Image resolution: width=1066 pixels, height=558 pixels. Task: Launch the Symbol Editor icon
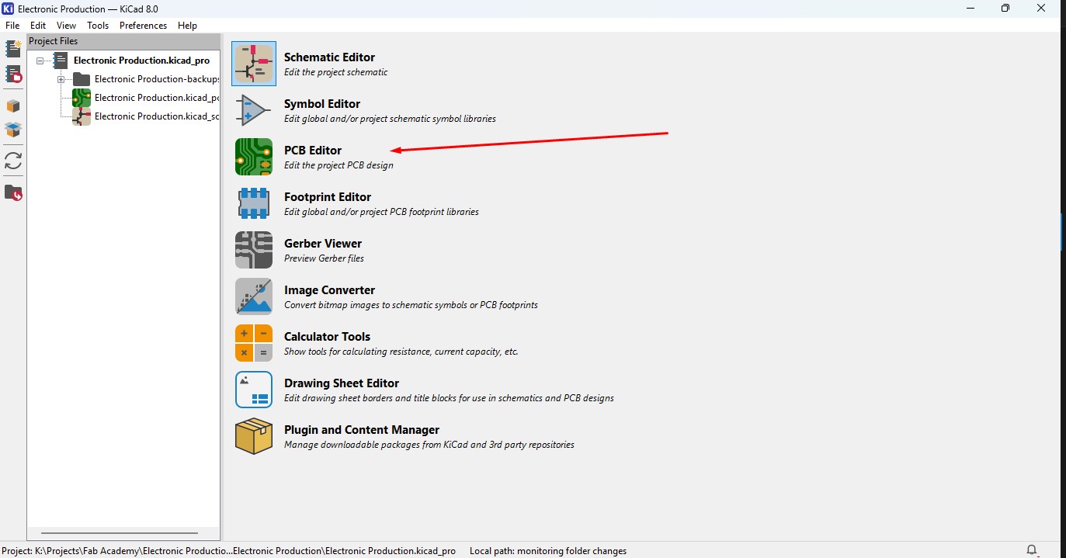click(x=254, y=110)
